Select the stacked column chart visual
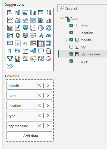The width and height of the screenshot is (107, 149). click(18, 12)
